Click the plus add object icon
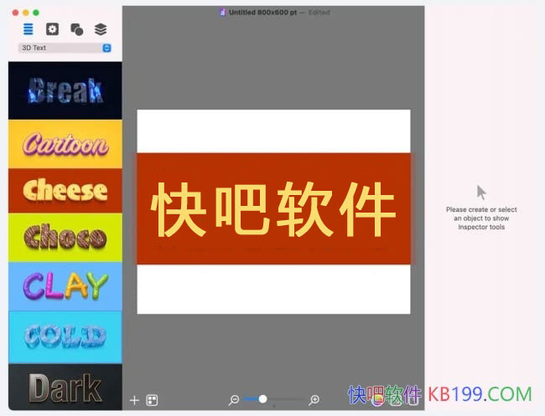This screenshot has height=416, width=545. [x=134, y=400]
